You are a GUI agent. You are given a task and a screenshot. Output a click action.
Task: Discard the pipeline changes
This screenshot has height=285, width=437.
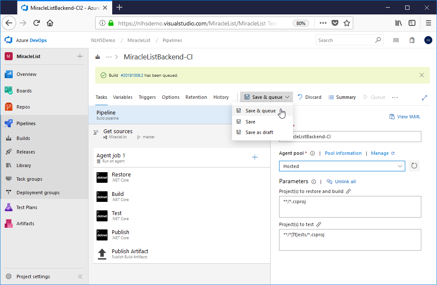[x=310, y=97]
